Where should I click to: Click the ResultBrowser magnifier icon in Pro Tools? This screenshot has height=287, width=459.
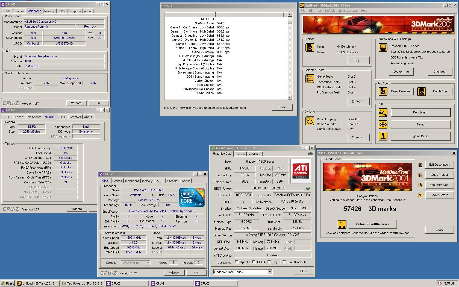383,91
